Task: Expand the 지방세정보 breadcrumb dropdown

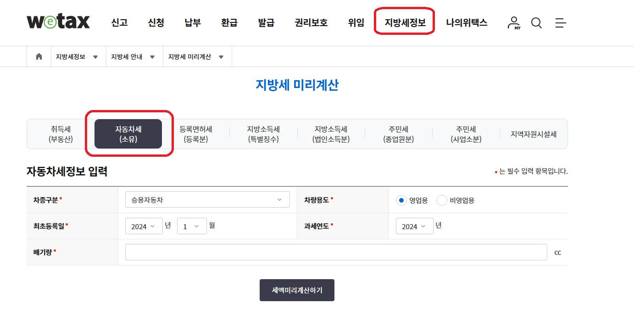Action: point(95,56)
